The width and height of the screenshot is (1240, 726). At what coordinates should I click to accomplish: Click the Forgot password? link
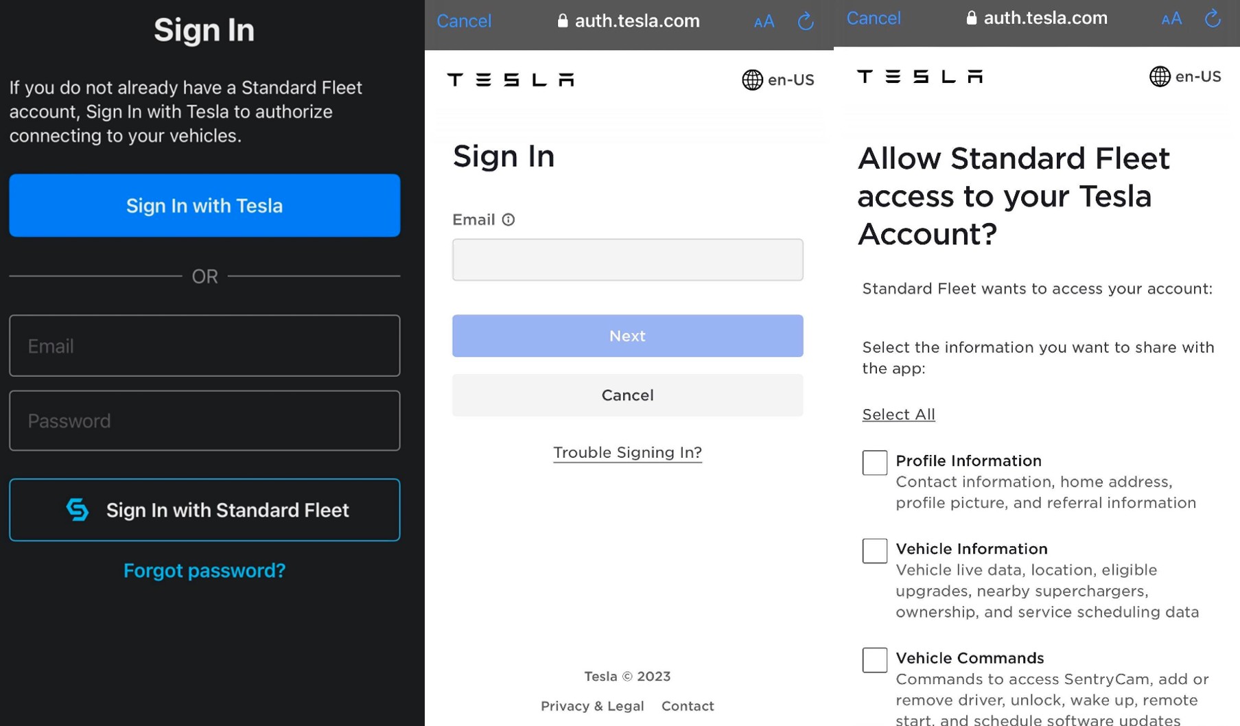tap(204, 570)
